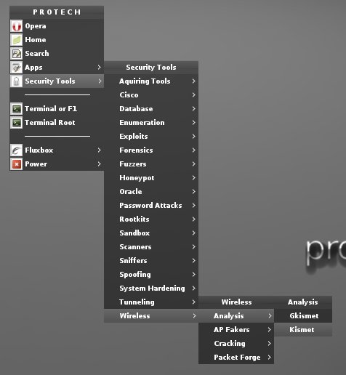
Task: Open the Scanners category
Action: coord(151,247)
